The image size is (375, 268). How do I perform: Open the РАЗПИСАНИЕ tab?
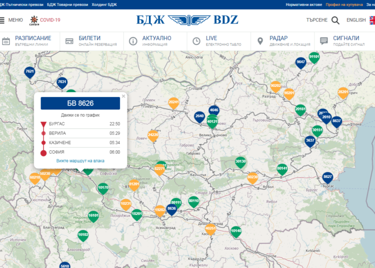click(30, 41)
